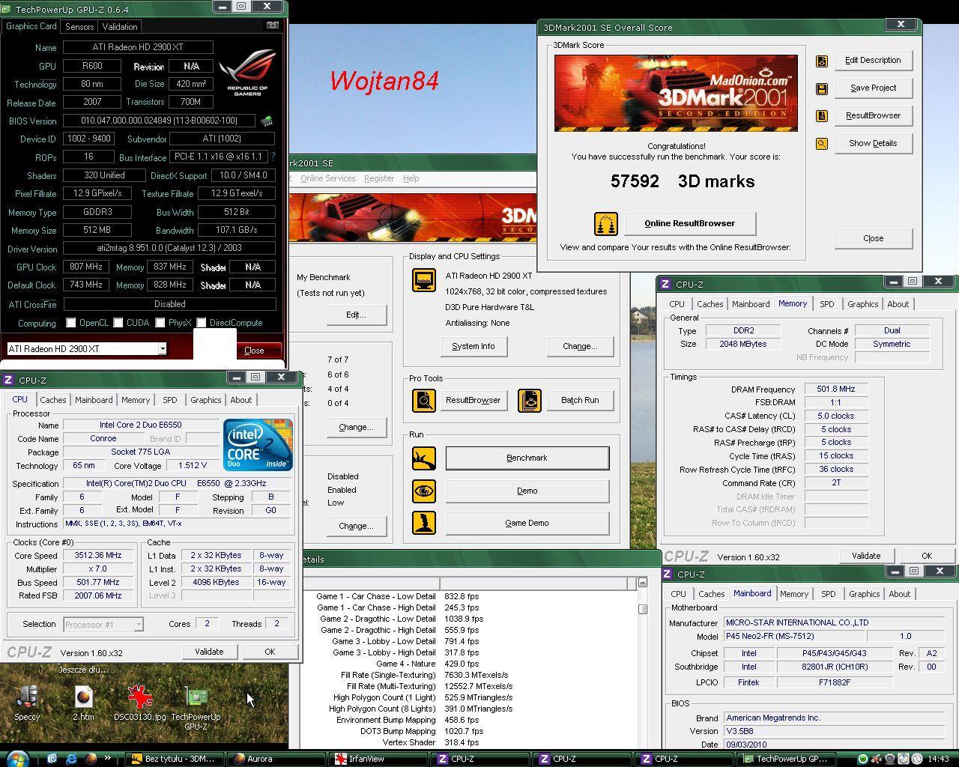Switch to Aurora taskbar item
This screenshot has height=767, width=959.
[275, 759]
